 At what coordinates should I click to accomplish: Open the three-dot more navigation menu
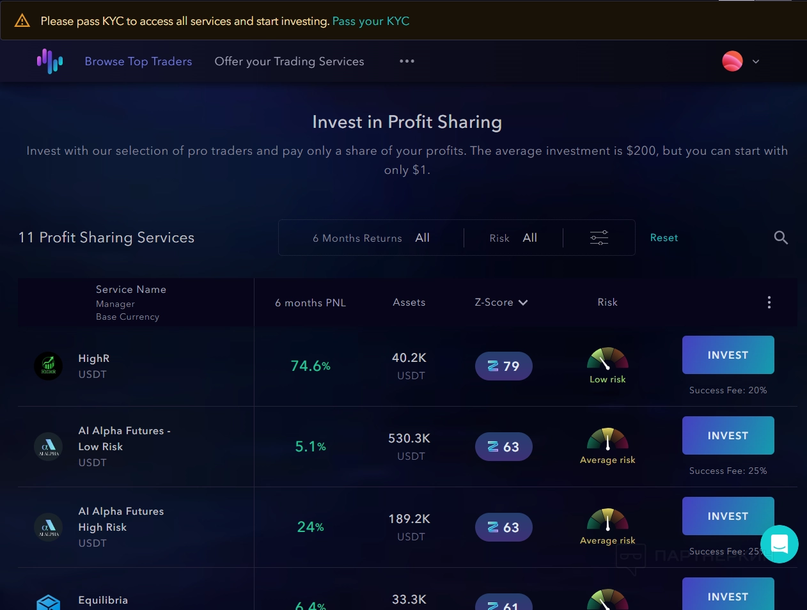(407, 61)
